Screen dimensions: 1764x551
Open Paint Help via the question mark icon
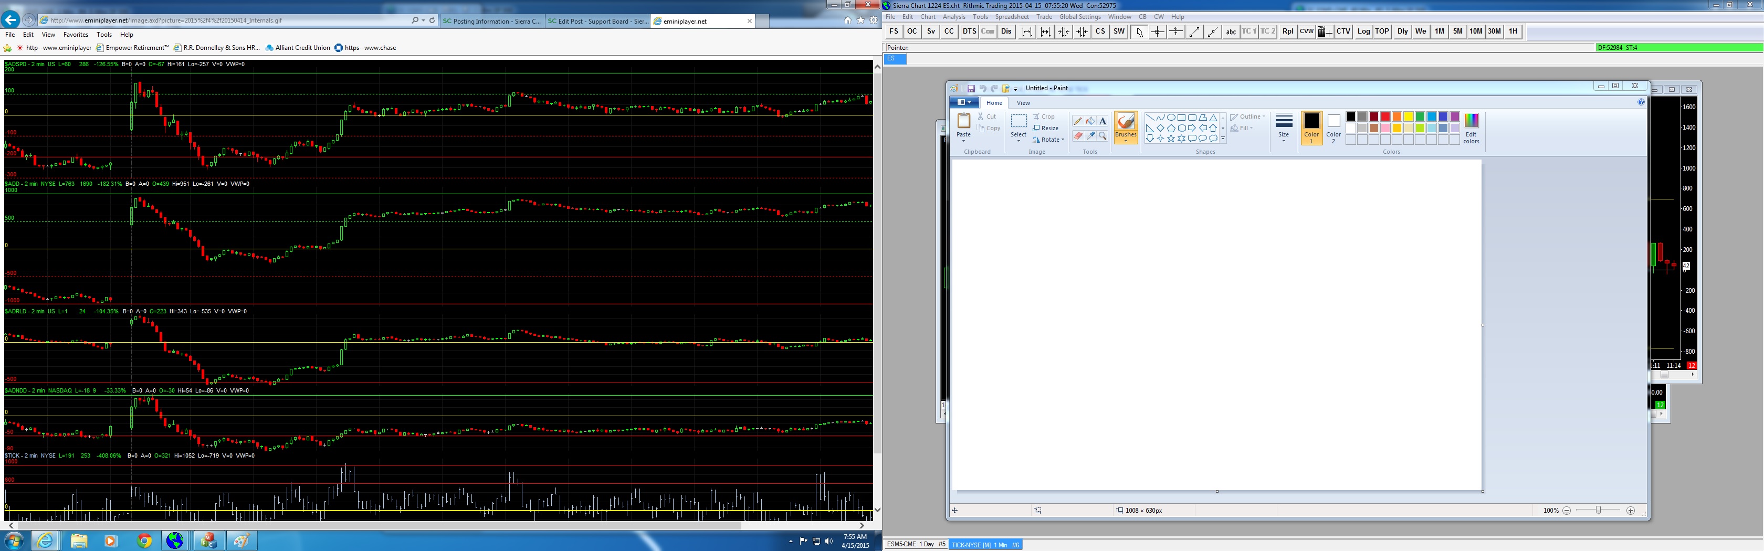(x=1641, y=102)
